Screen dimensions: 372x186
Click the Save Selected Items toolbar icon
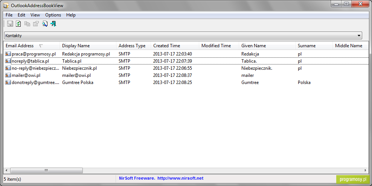[x=10, y=24]
